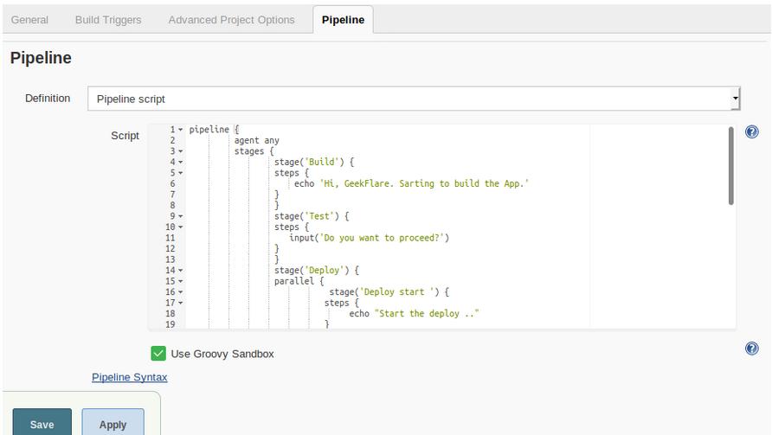Switch to the General tab
Image resolution: width=772 pixels, height=435 pixels.
[x=29, y=20]
